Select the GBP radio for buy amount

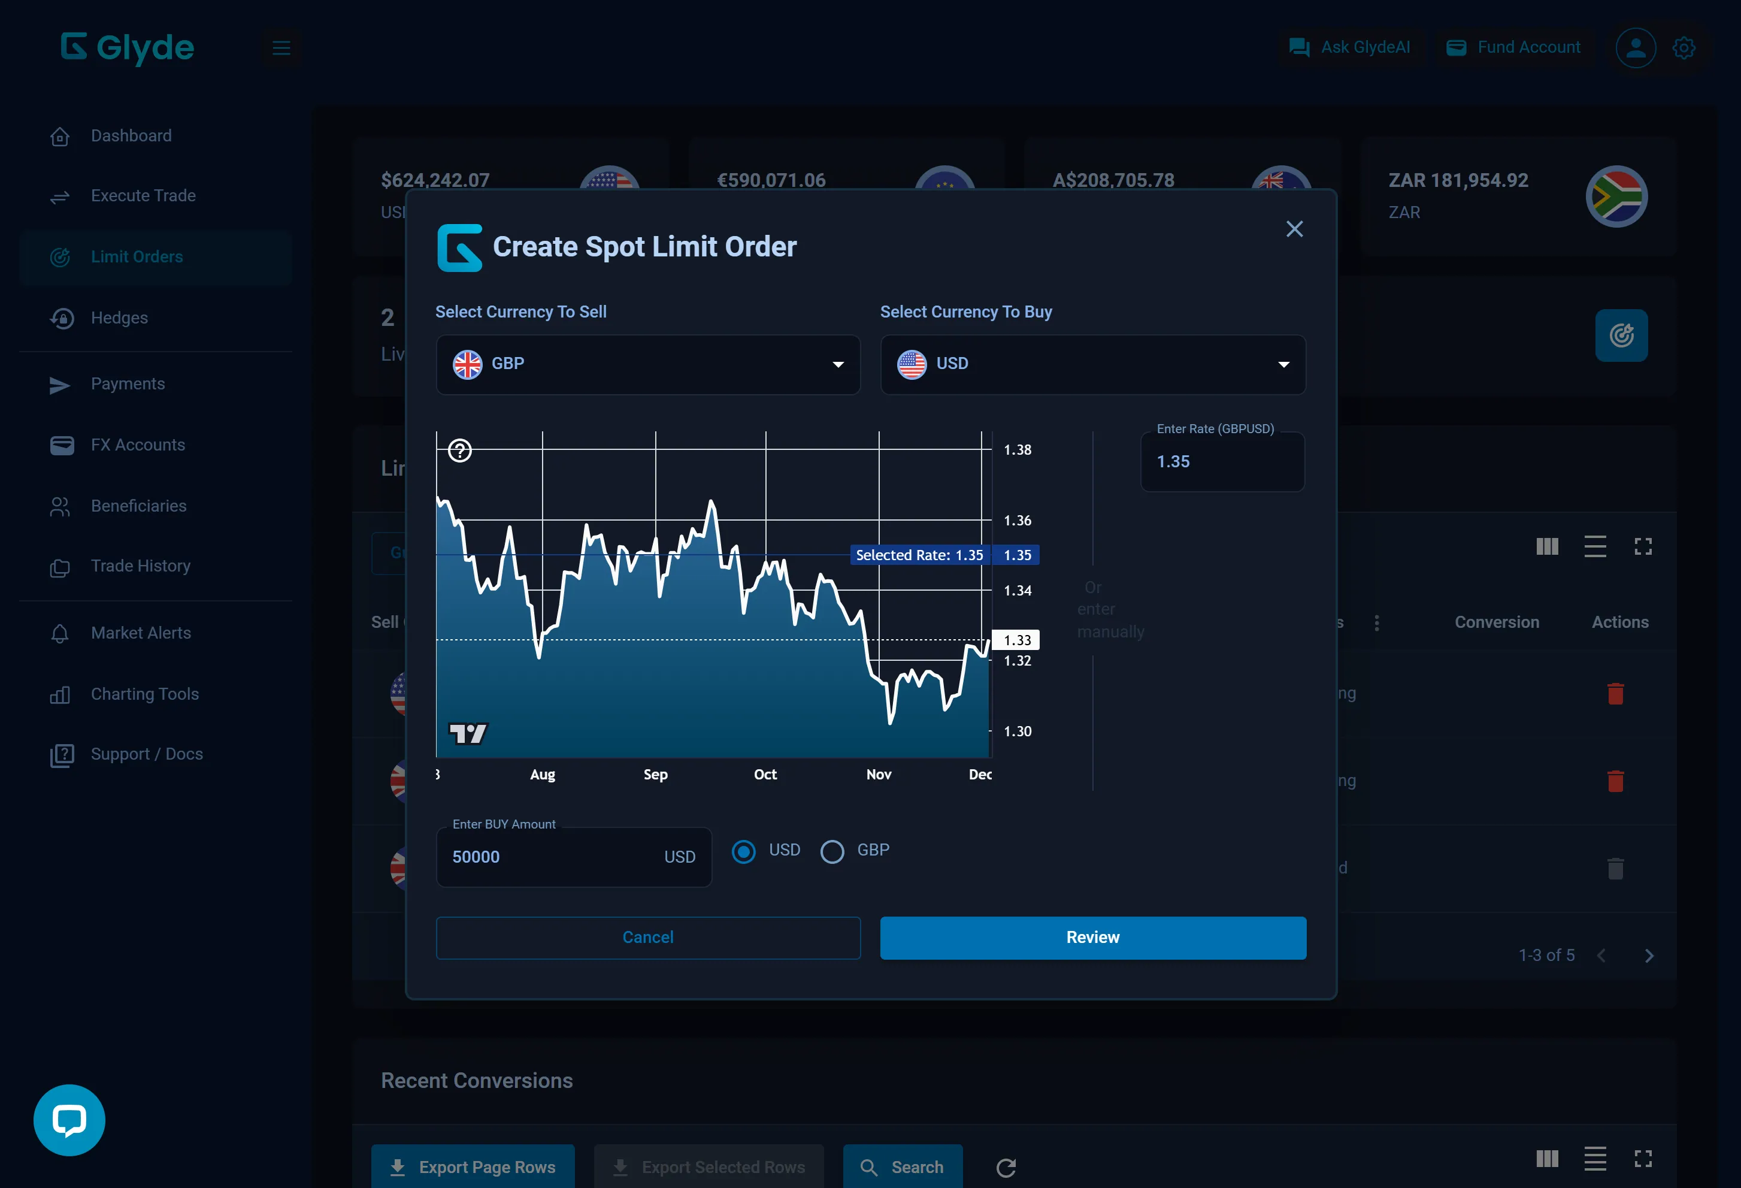pos(831,851)
